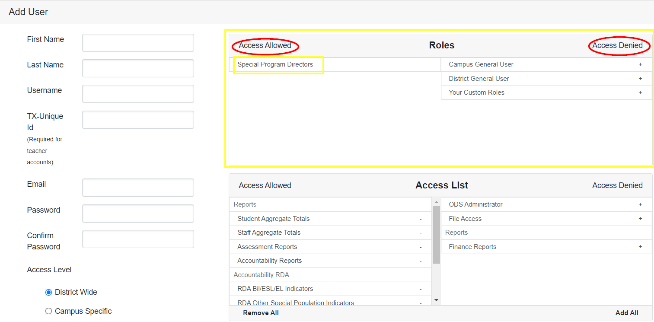Remove RDA Bil/ESL/EL Indicators access
The width and height of the screenshot is (654, 322).
[420, 289]
